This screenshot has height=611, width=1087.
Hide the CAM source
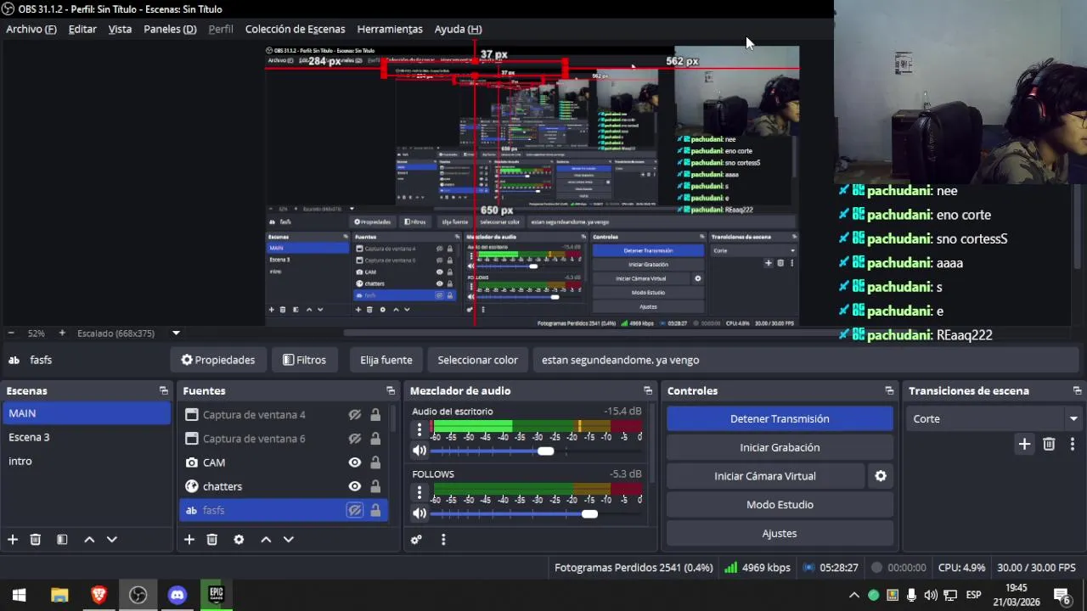(x=355, y=462)
